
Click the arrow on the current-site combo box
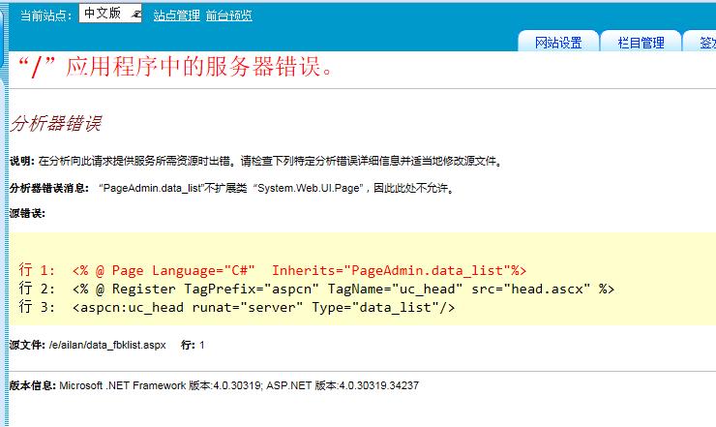(x=134, y=15)
